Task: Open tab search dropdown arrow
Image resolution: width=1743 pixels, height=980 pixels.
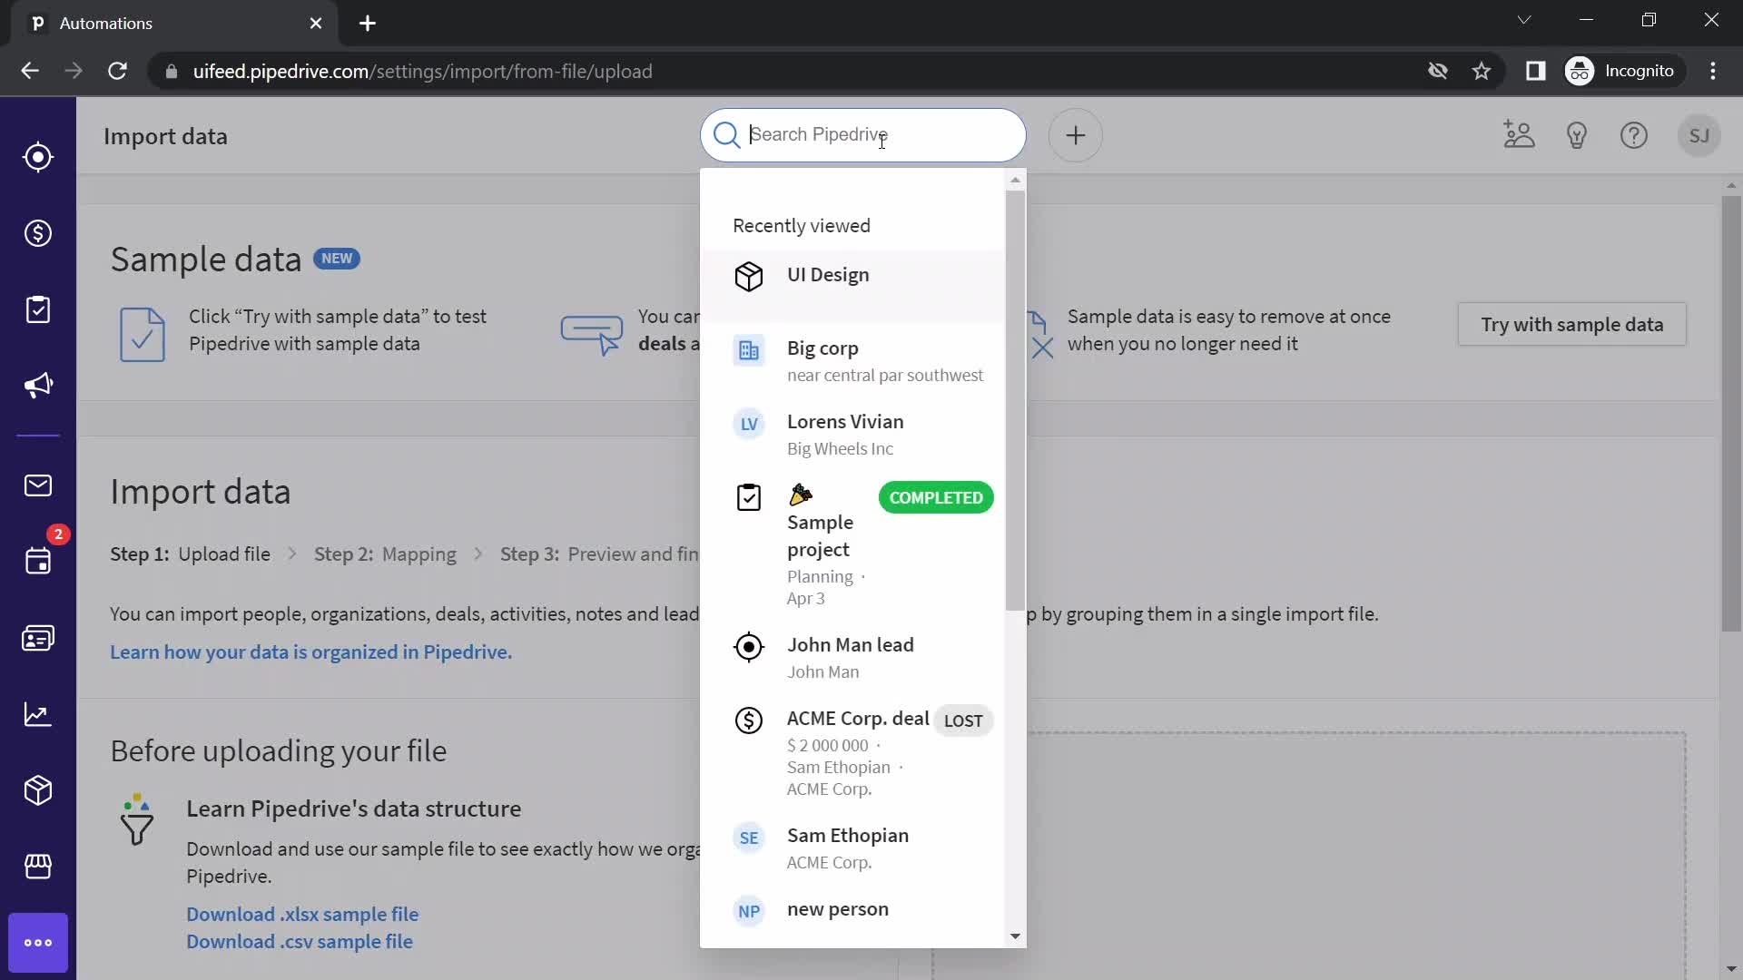Action: tap(1524, 20)
